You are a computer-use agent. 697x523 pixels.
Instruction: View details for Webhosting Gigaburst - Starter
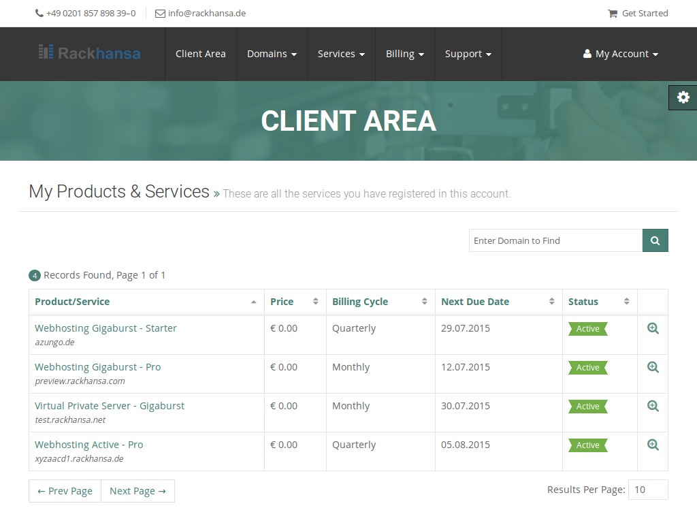pos(653,329)
